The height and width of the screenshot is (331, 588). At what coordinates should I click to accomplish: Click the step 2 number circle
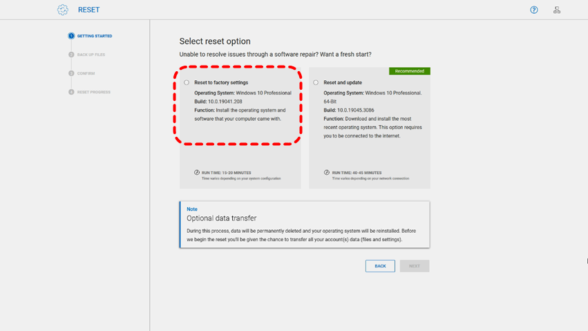tap(71, 55)
